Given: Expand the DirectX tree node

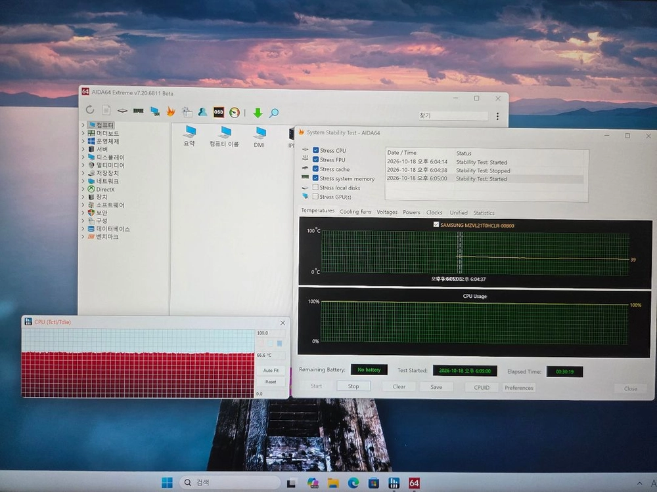Looking at the screenshot, I should 83,189.
